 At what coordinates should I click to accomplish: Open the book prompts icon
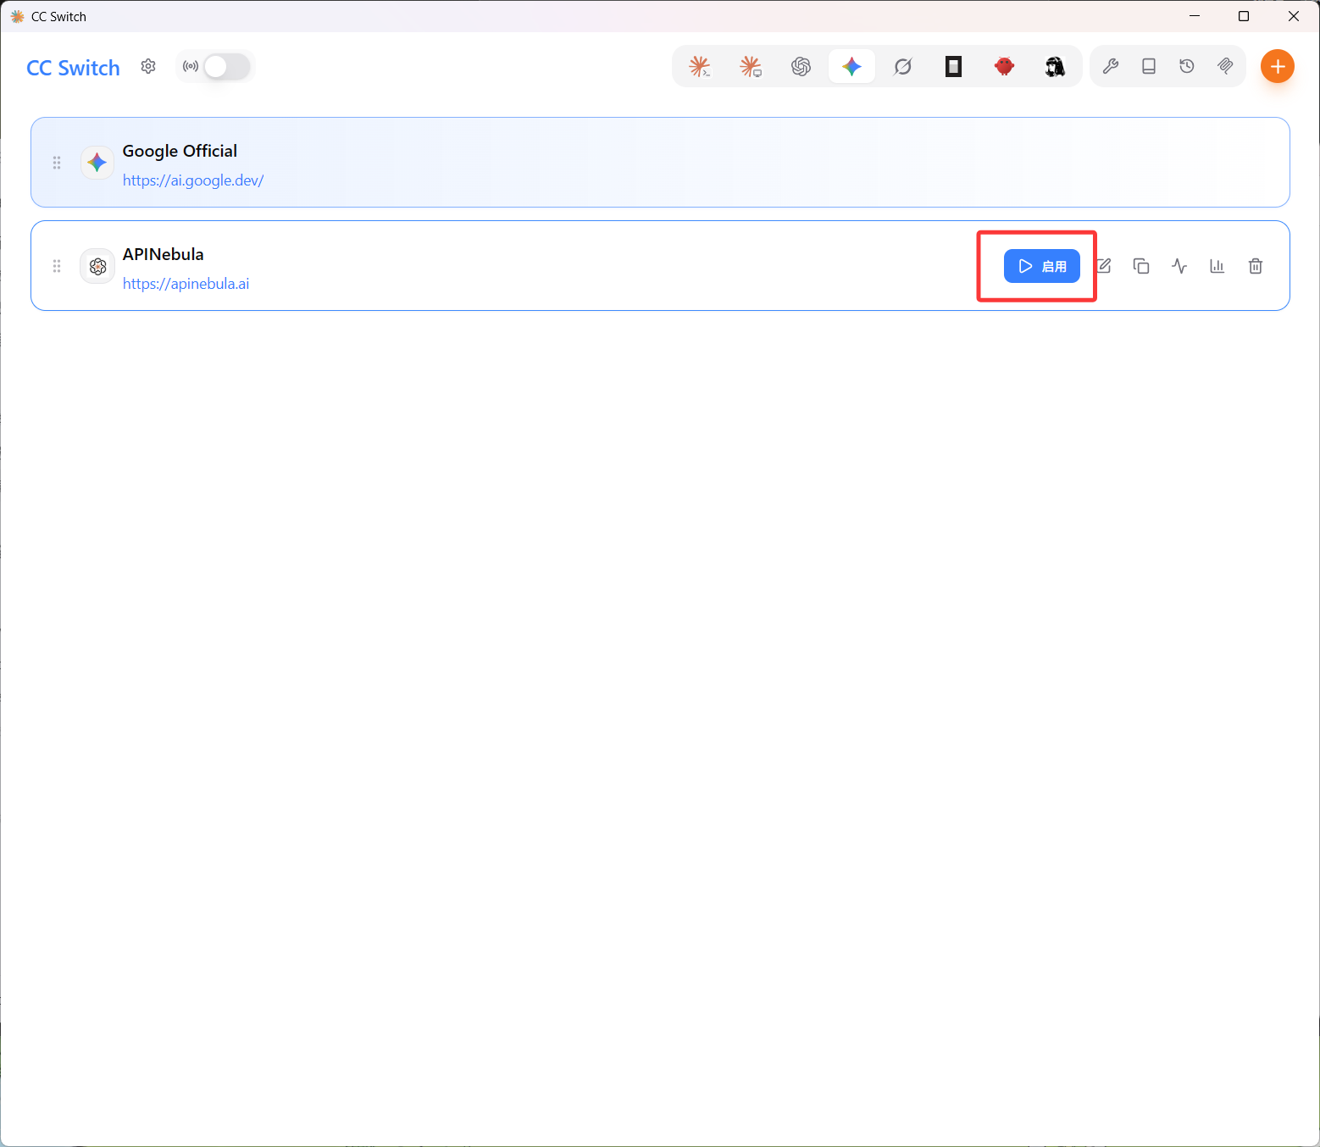(1149, 66)
